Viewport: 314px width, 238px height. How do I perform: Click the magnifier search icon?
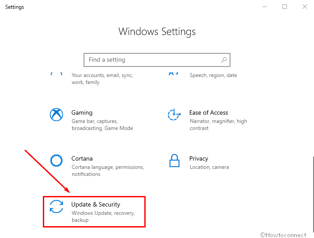pyautogui.click(x=224, y=59)
